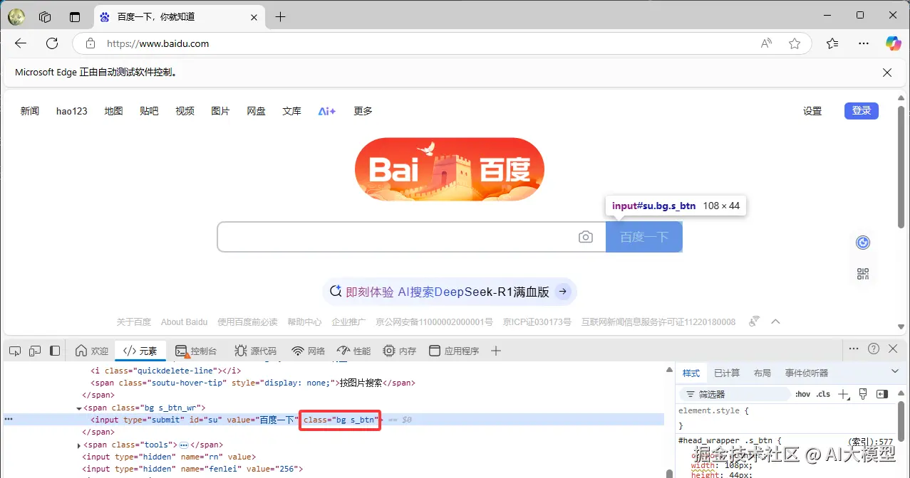Open the favorites list icon
This screenshot has width=910, height=478.
coord(832,43)
